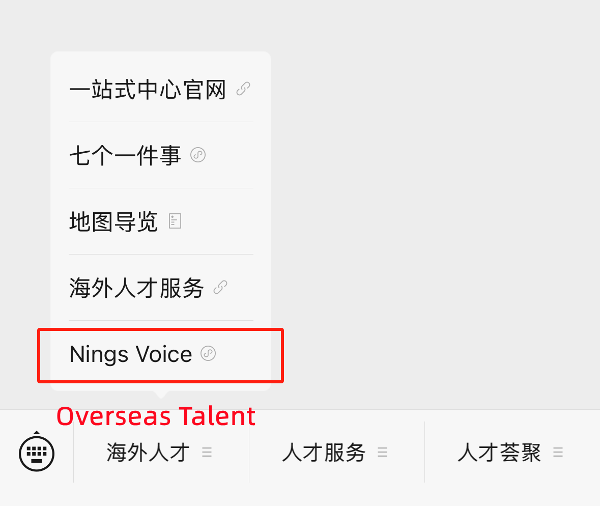Open the Nings Voice link
Screen dimensions: 600x506
130,354
